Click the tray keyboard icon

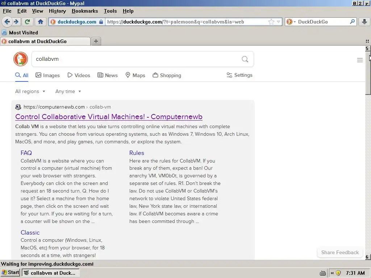click(x=323, y=273)
